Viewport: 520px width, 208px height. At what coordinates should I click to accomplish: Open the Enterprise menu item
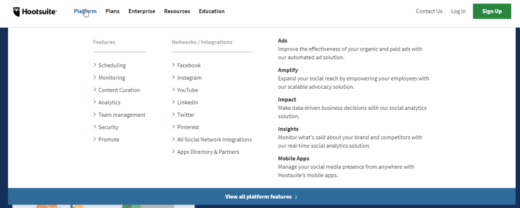coord(141,11)
